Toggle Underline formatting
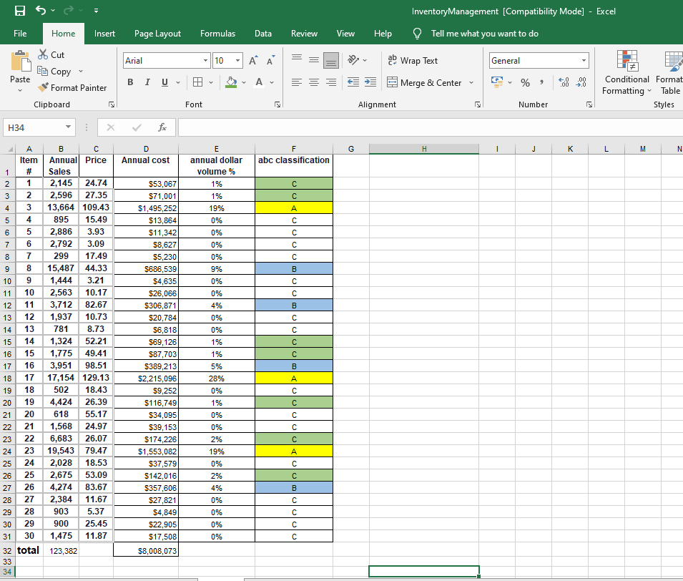The image size is (683, 581). [164, 82]
